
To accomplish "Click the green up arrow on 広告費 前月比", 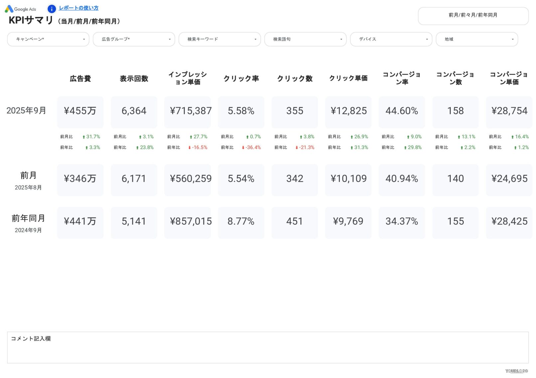I will 84,136.
